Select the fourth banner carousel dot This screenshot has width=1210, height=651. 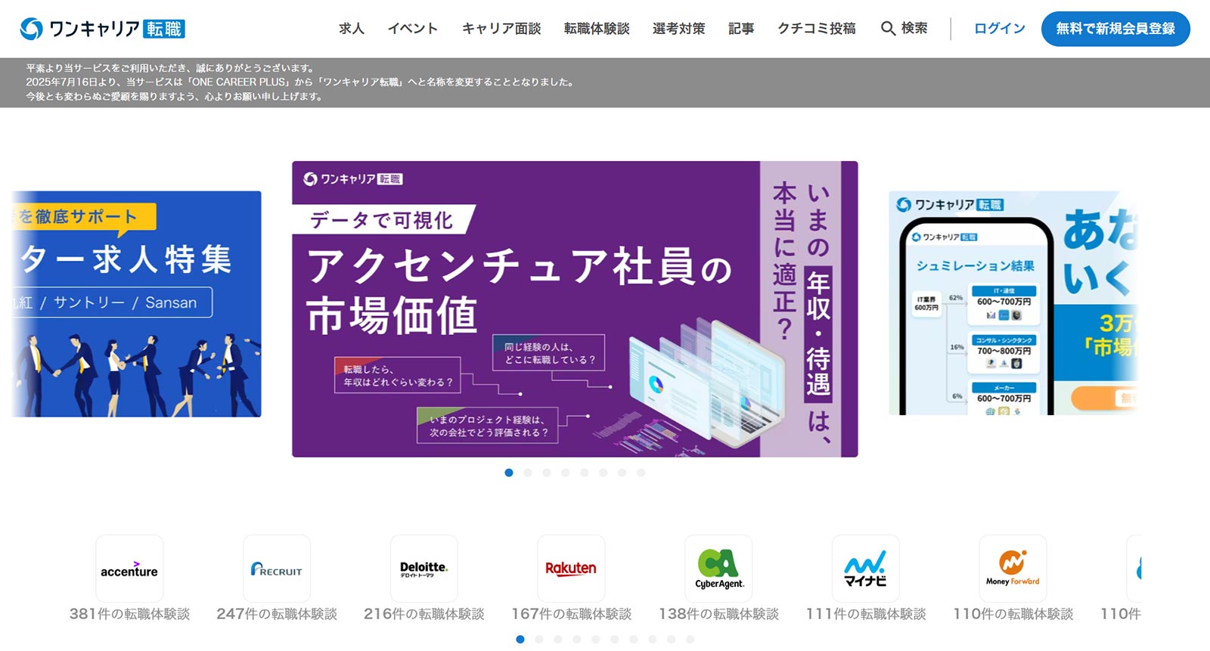tap(566, 473)
